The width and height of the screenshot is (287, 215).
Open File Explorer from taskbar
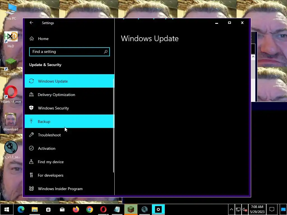coord(34,209)
